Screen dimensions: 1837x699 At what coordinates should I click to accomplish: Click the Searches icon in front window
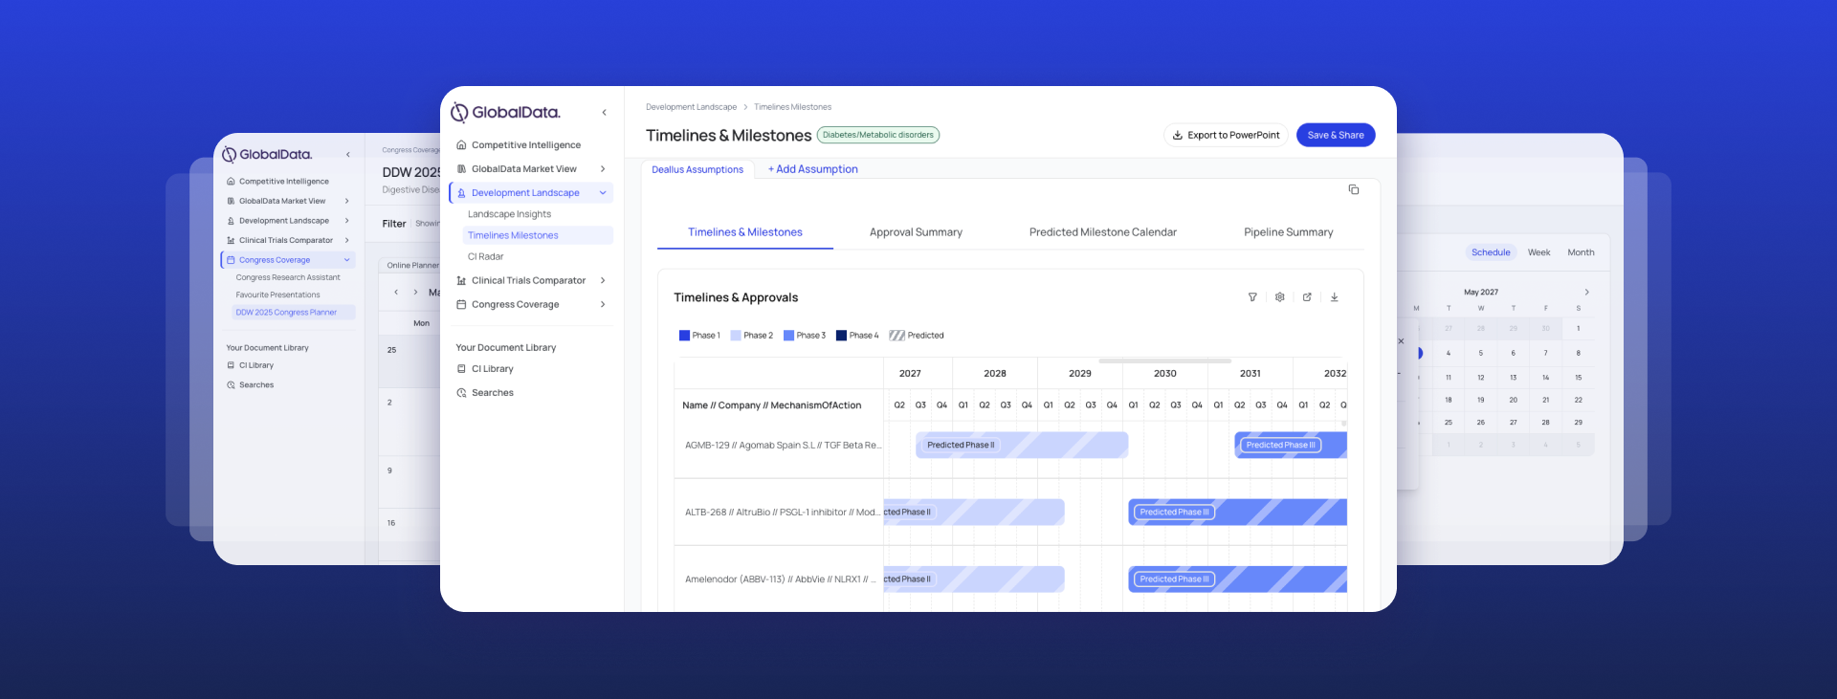(461, 393)
